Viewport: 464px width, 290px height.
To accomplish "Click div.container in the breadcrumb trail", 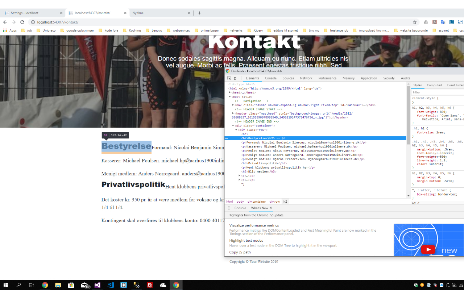I will [257, 202].
